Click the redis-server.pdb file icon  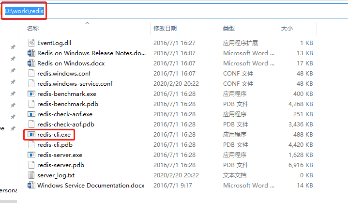31,165
